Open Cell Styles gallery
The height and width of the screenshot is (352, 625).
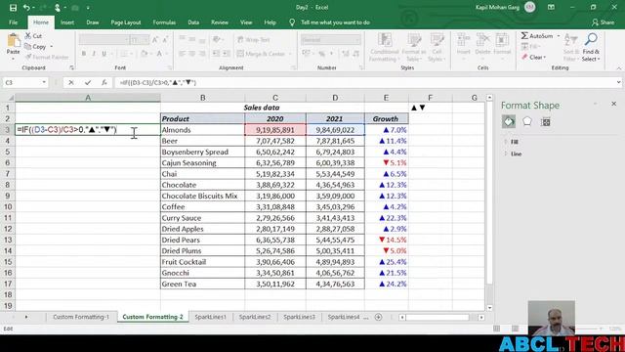pyautogui.click(x=437, y=48)
